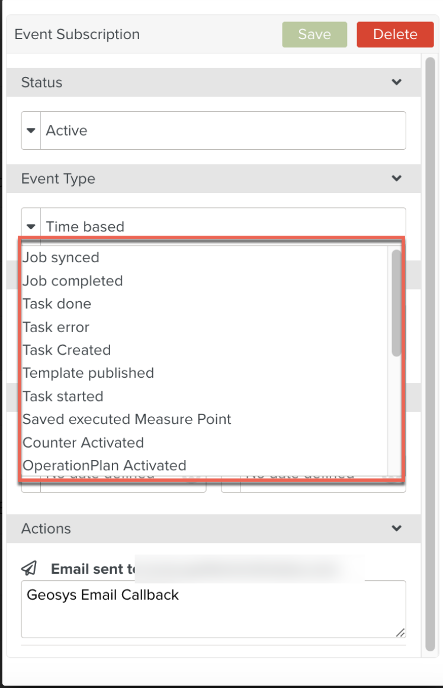Select Task done option
443x688 pixels.
point(57,304)
